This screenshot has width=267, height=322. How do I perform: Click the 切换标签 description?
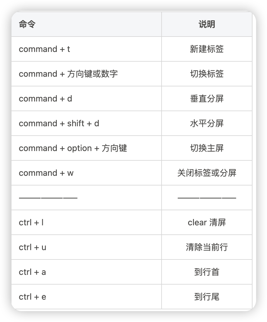[207, 74]
